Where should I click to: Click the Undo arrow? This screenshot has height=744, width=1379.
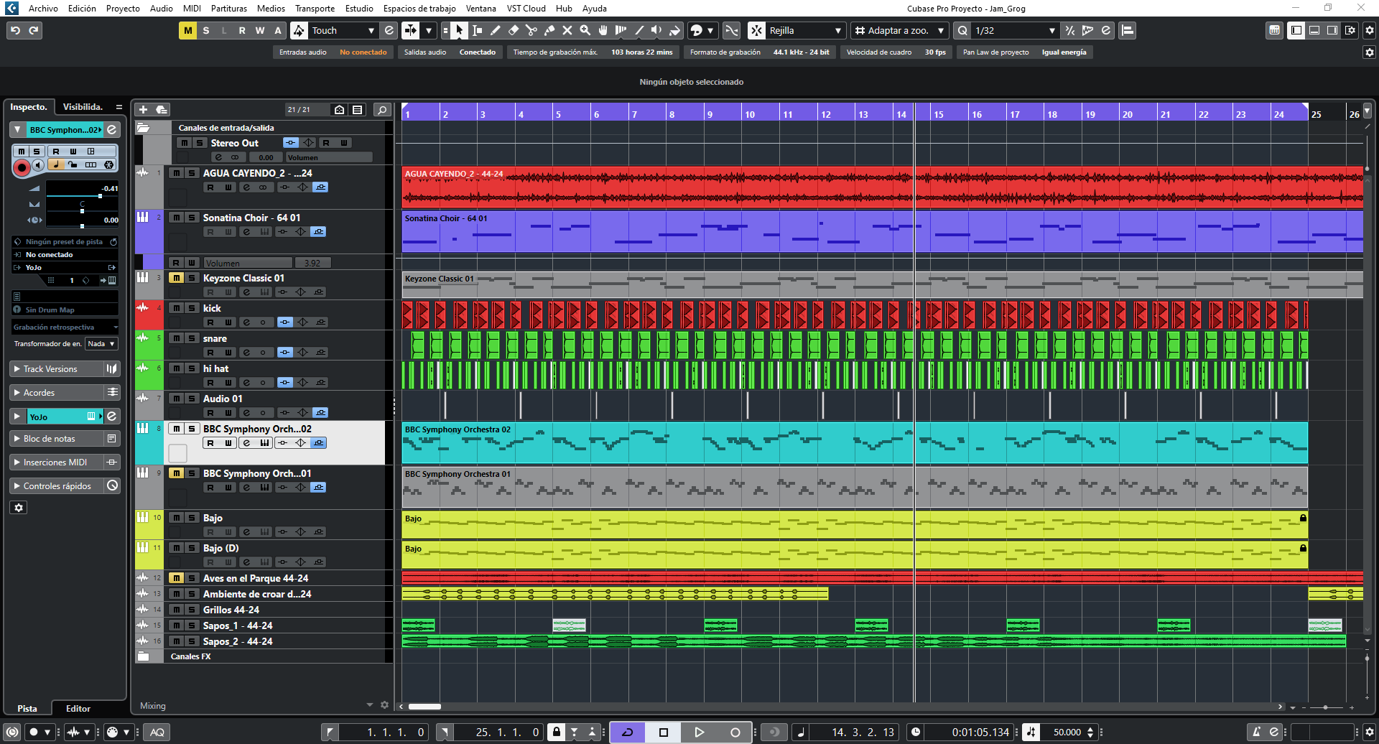coord(15,30)
